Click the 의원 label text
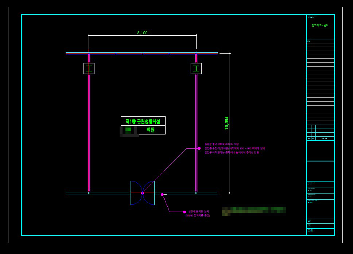This screenshot has height=254, width=353. 151,130
